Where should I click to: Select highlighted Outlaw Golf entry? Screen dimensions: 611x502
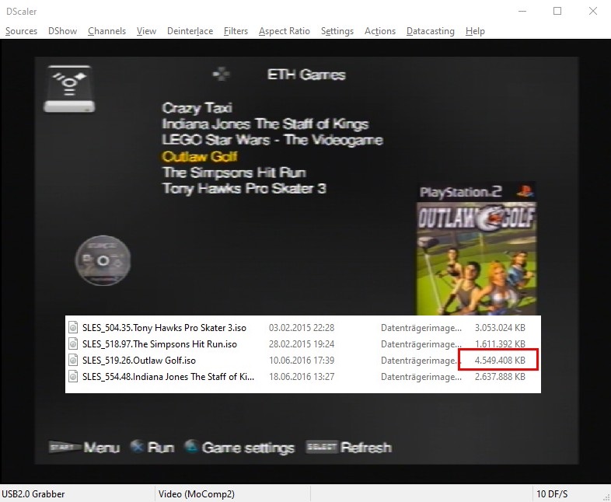point(200,156)
